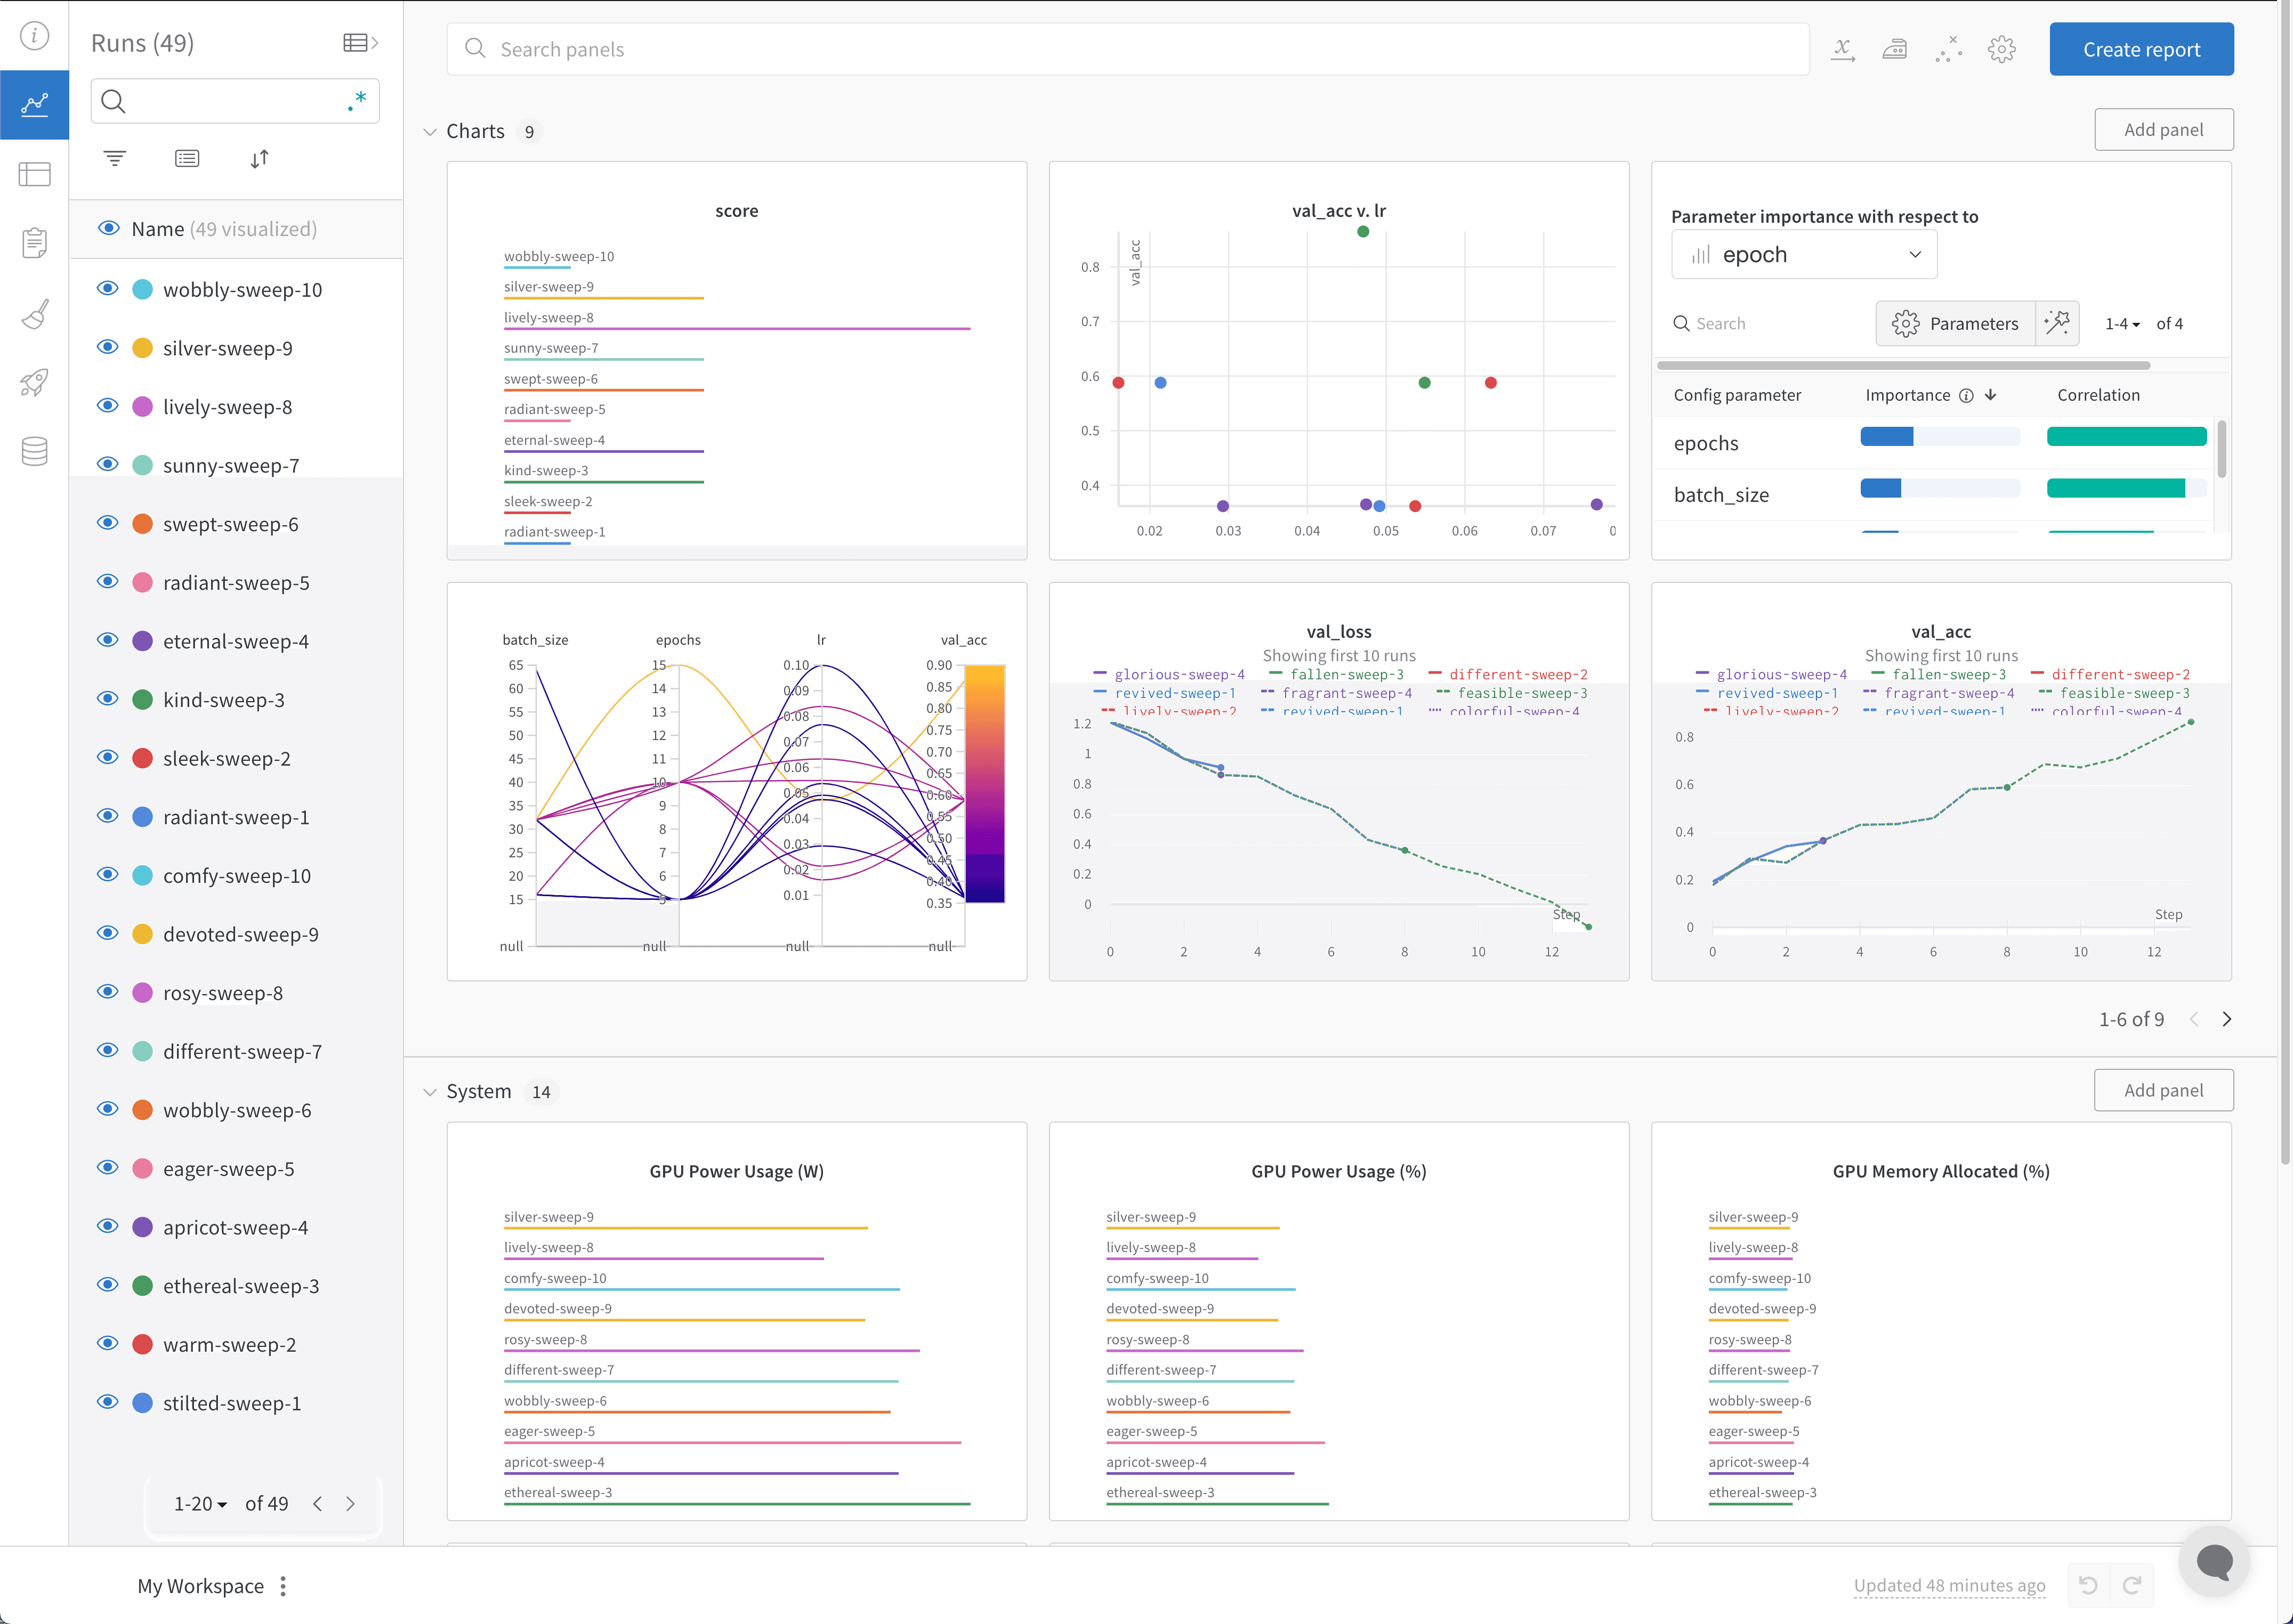Click Add panel in System section
2293x1624 pixels.
(x=2163, y=1090)
